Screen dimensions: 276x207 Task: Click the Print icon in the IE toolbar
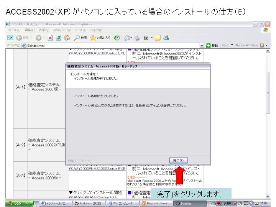coord(136,38)
